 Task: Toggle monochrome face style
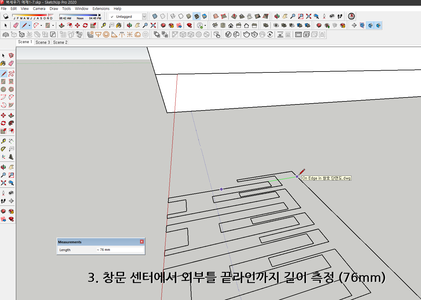[204, 16]
